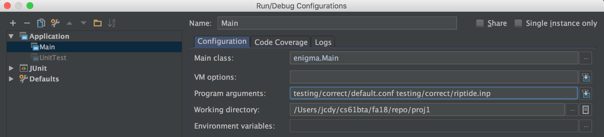Collapse the Application tree node

[x=11, y=36]
